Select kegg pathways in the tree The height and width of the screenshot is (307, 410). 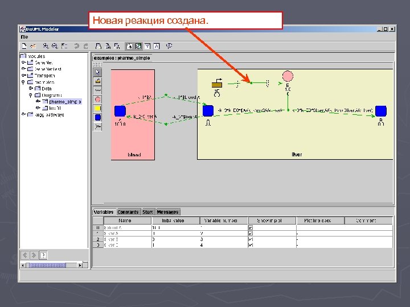(x=49, y=115)
